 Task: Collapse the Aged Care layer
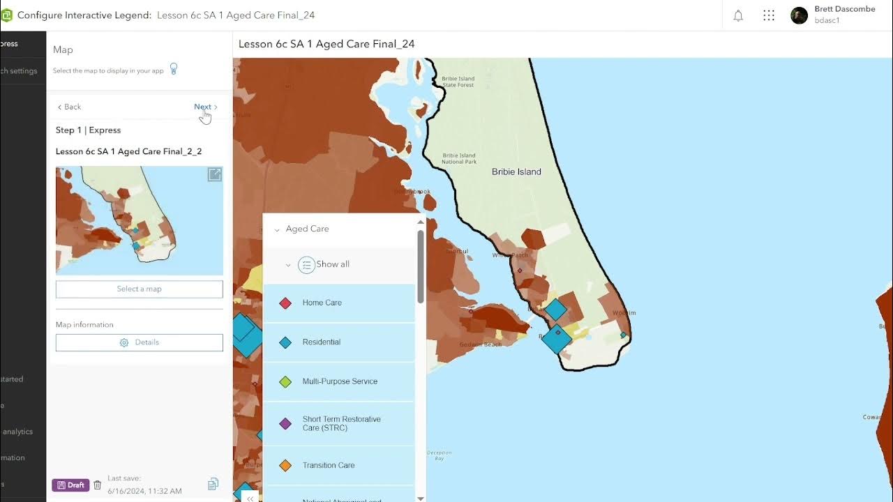point(277,229)
